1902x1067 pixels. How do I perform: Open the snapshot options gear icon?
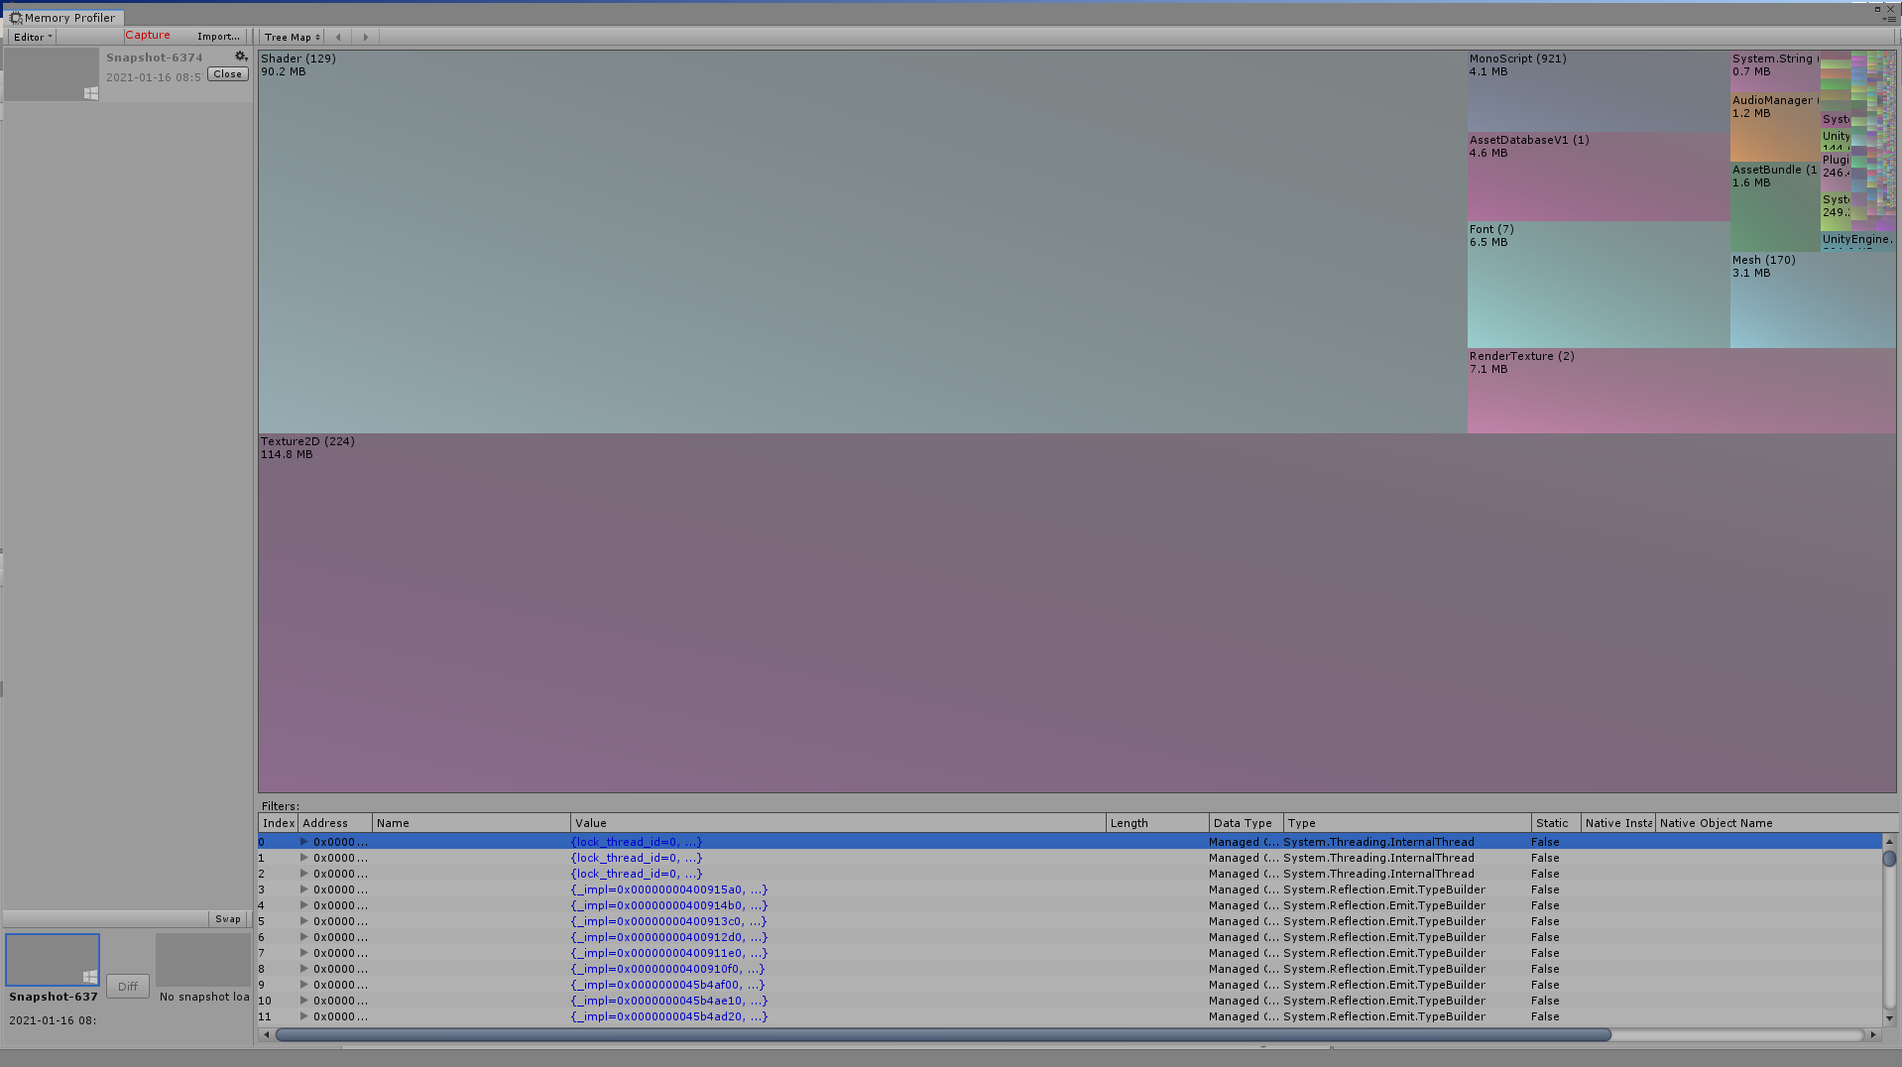[x=241, y=57]
